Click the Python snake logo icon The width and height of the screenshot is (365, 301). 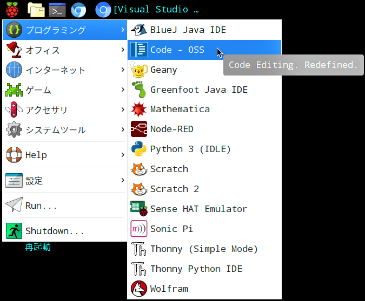[x=139, y=149]
